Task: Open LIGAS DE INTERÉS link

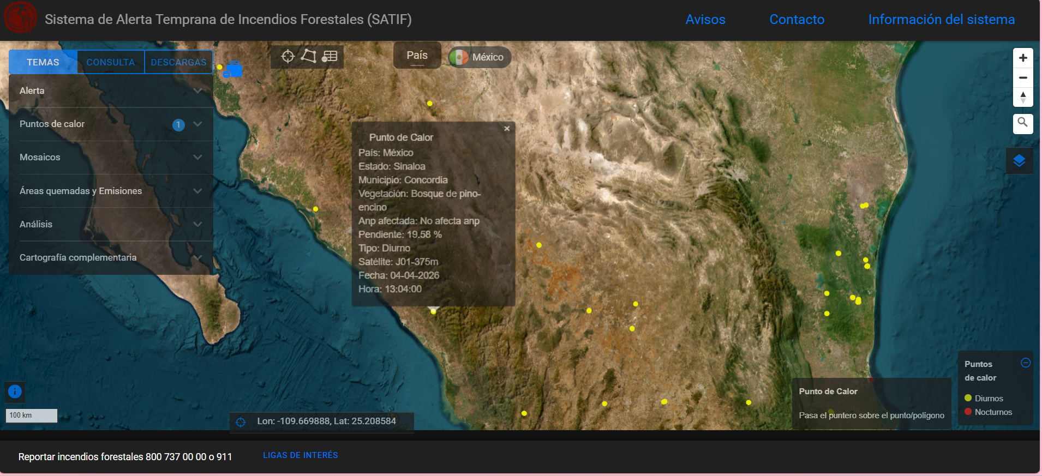Action: coord(300,455)
